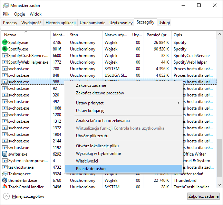Select the thunderbird.exe icon
The height and width of the screenshot is (205, 223).
[5, 180]
